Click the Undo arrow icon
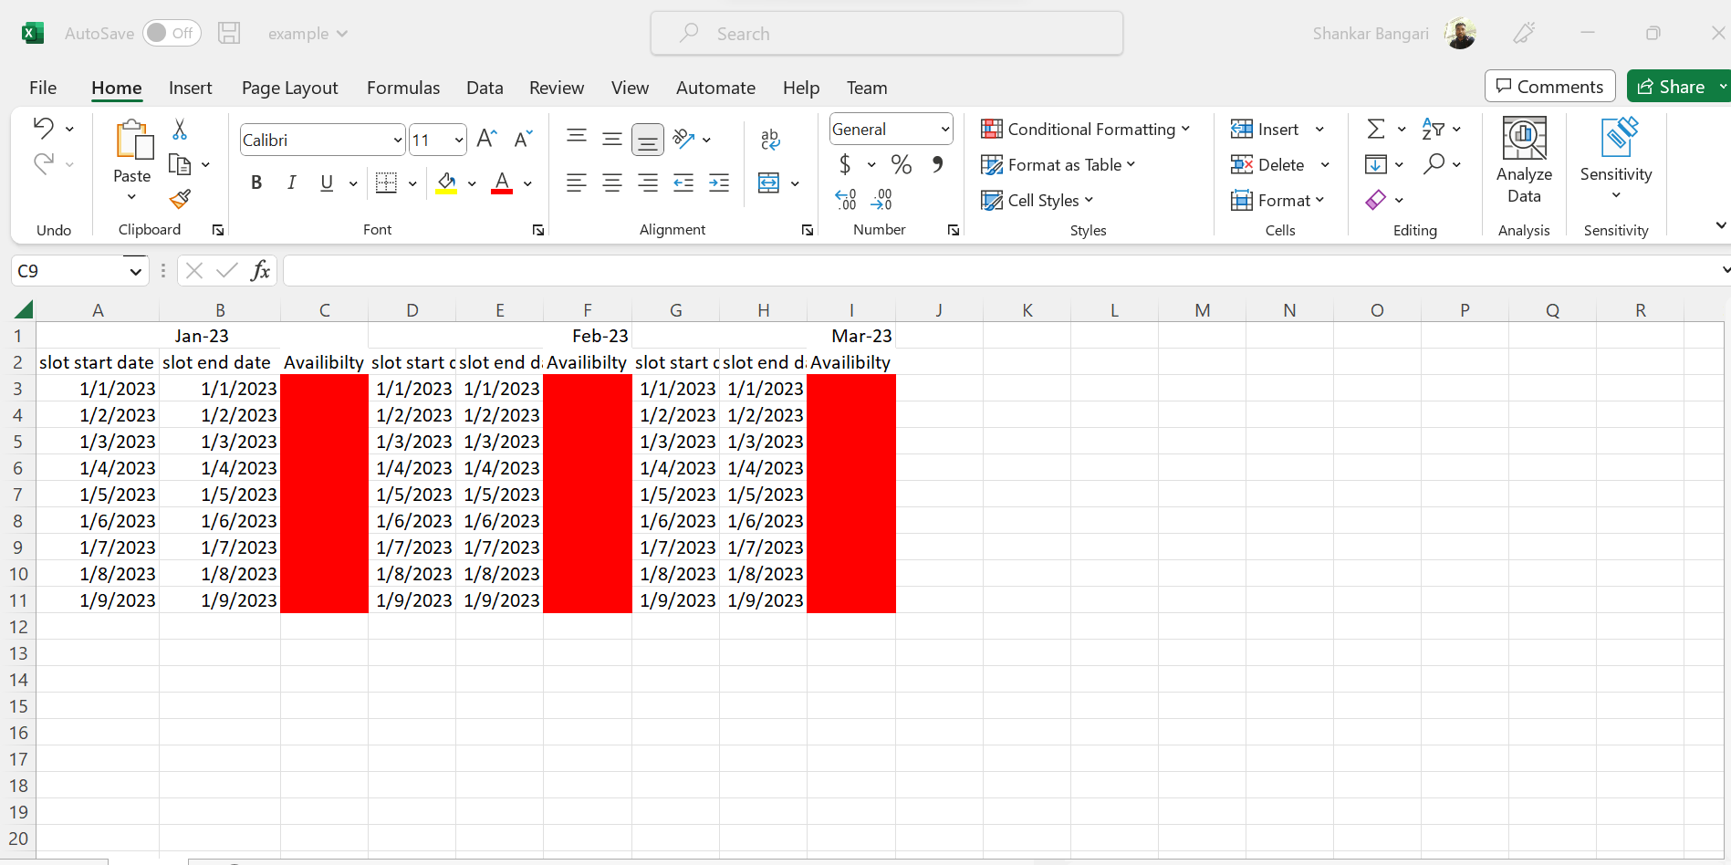The height and width of the screenshot is (865, 1731). coord(43,128)
